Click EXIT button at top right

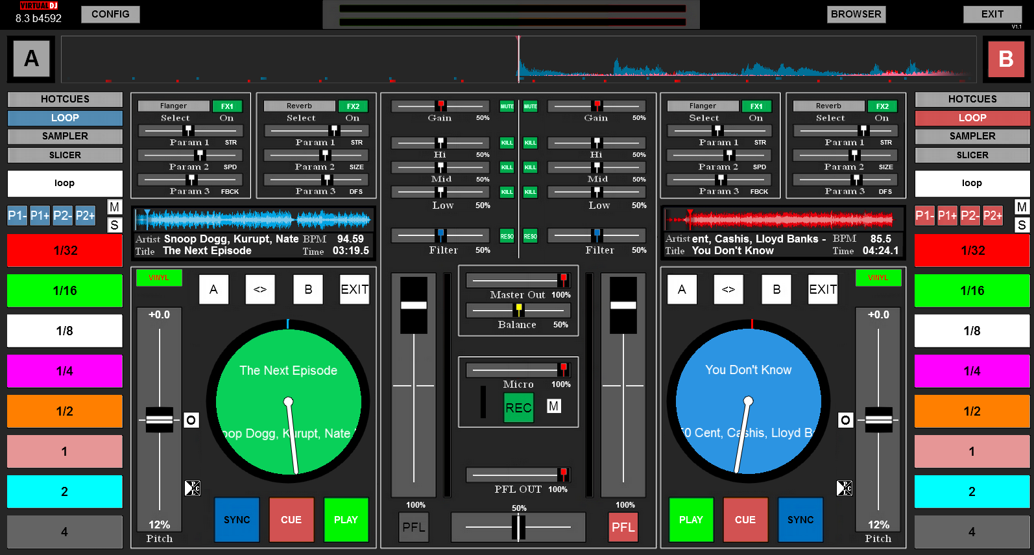coord(992,14)
